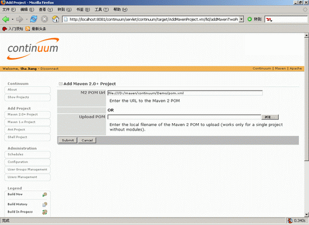Click the vertical scrollbar up arrow
This screenshot has height=225, width=309.
tap(306, 35)
